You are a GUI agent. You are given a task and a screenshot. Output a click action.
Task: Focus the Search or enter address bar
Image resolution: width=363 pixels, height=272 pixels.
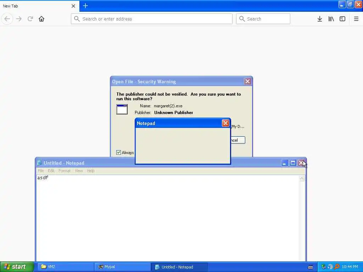152,19
